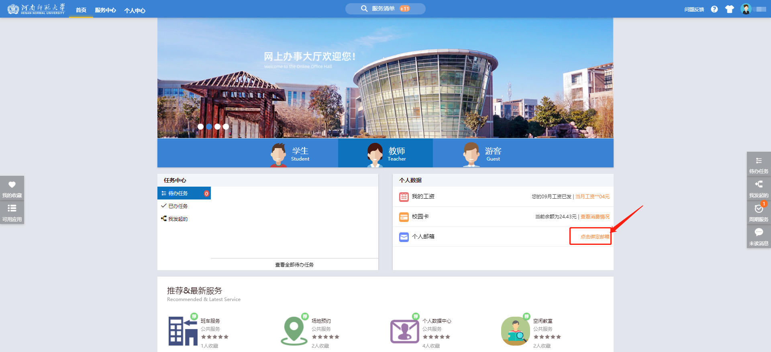
Task: Click 个人邮箱 label text
Action: 423,236
